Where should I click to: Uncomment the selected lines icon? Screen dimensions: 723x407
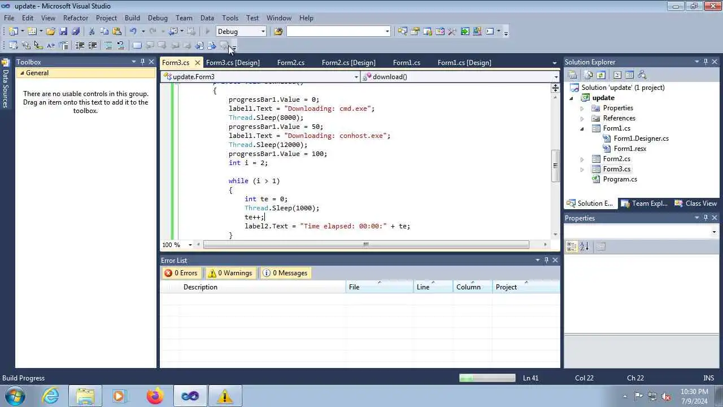pos(121,46)
